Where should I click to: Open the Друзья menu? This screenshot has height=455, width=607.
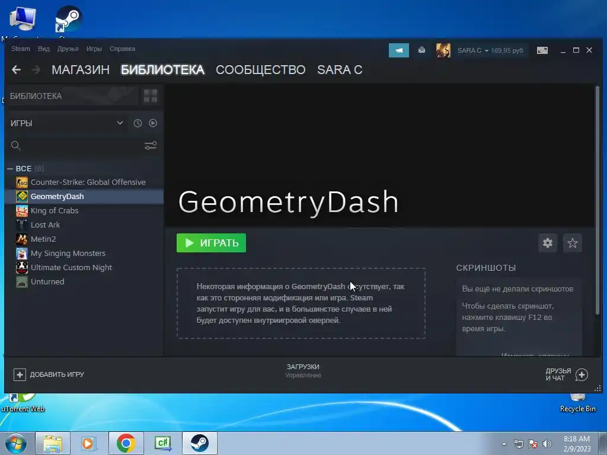[x=68, y=49]
